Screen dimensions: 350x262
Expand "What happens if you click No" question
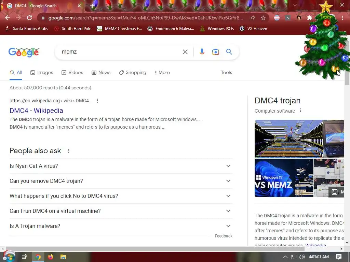121,196
